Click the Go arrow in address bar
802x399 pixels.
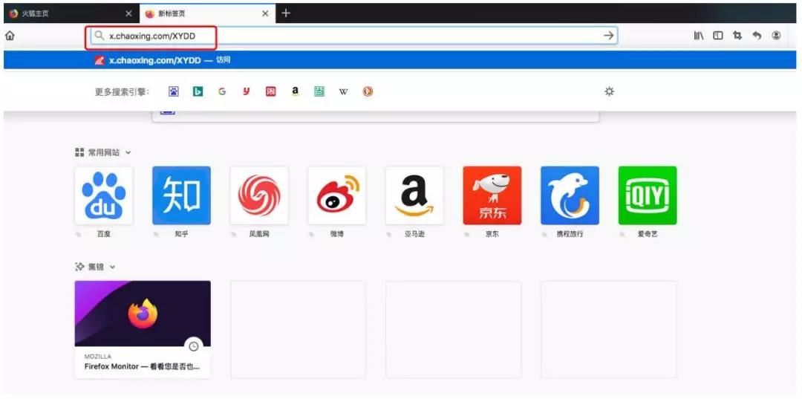608,36
